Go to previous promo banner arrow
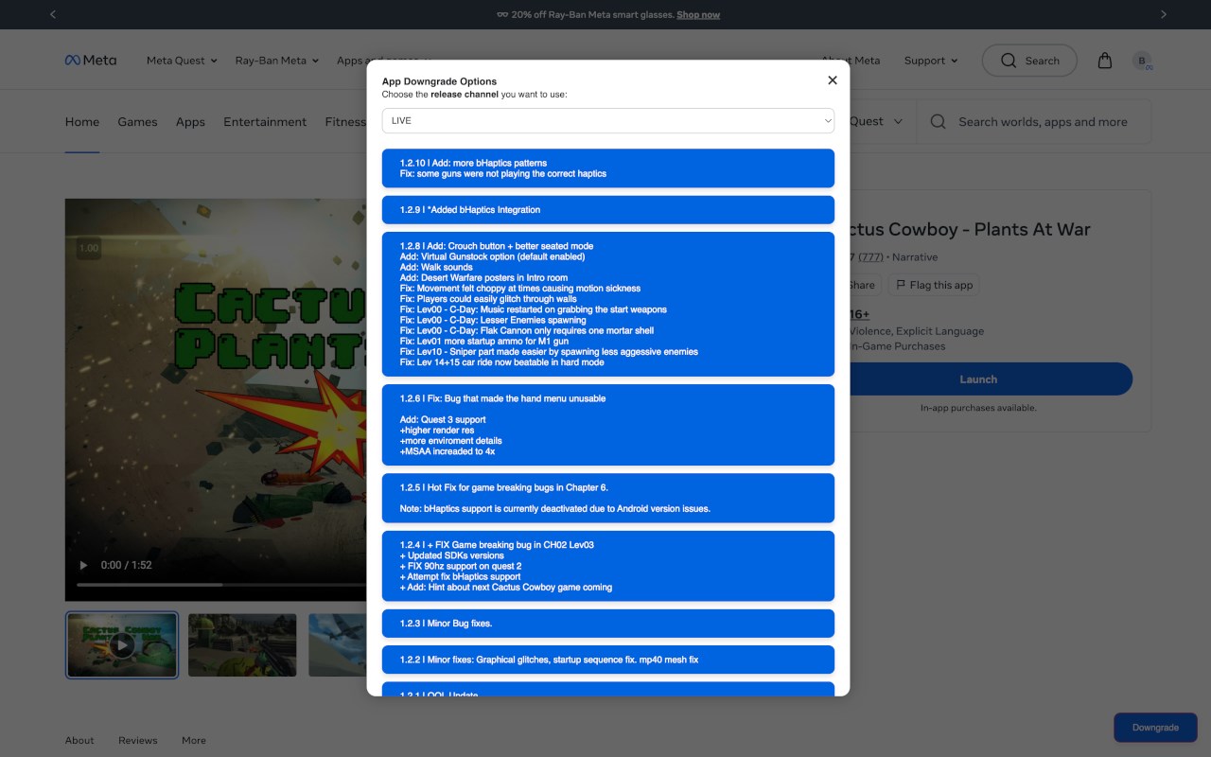The width and height of the screenshot is (1211, 757). coord(53,14)
